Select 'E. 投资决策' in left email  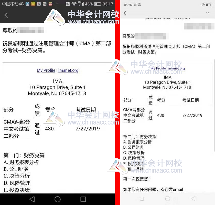point(17,190)
